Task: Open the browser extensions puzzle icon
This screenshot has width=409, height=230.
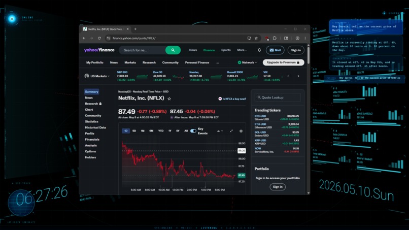Action: [x=275, y=38]
